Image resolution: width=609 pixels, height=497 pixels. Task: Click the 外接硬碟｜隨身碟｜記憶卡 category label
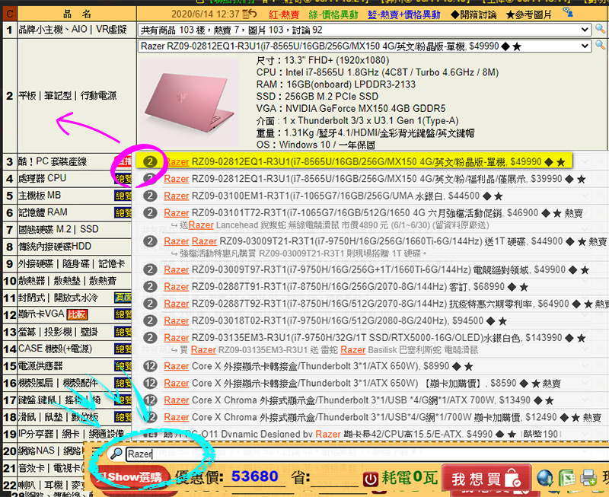[x=72, y=263]
